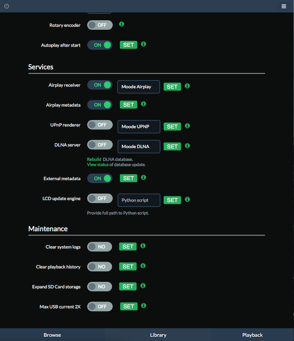Edit the Moode Airplay name field
Image resolution: width=294 pixels, height=341 pixels.
[139, 87]
